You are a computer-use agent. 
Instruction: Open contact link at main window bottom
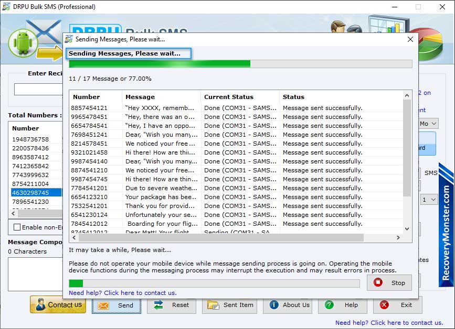(x=389, y=323)
